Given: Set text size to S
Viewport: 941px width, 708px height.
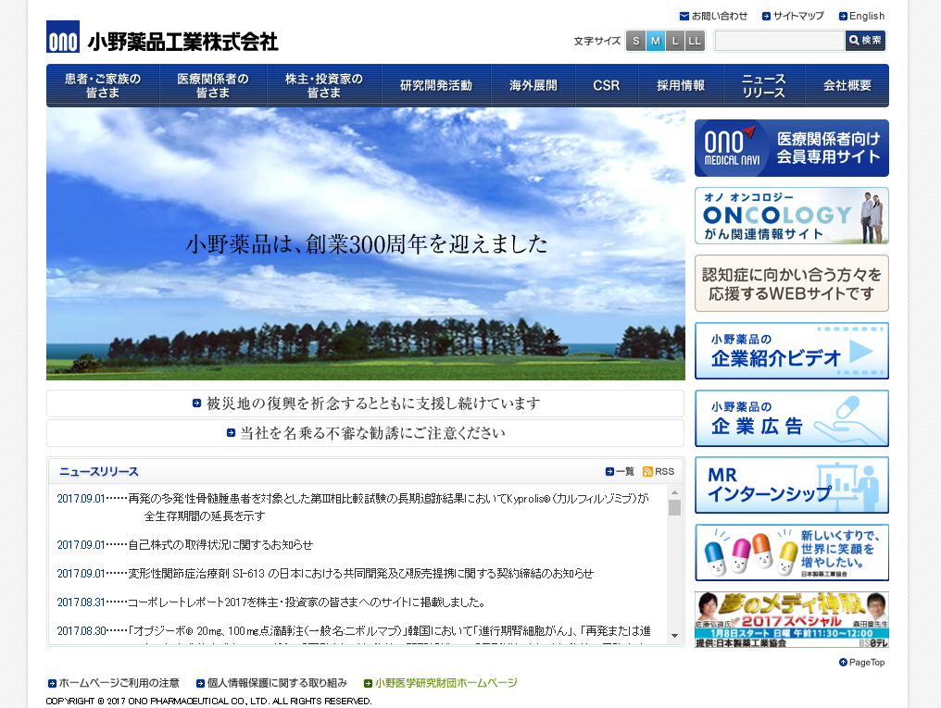Looking at the screenshot, I should coord(635,41).
